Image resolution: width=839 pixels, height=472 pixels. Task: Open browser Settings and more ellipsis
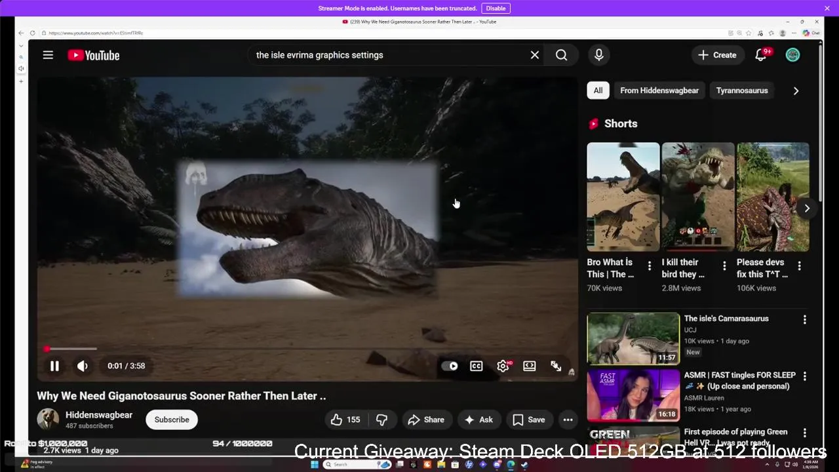[x=794, y=33]
